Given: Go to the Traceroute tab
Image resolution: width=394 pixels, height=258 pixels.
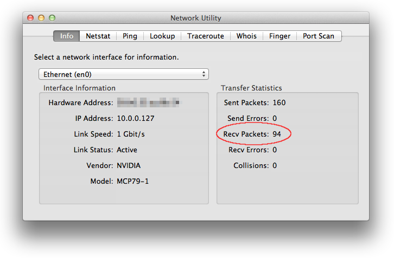Looking at the screenshot, I should coord(206,36).
